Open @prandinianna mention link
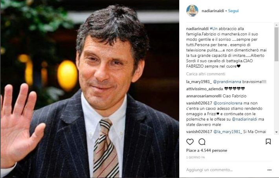The image size is (279, 178). point(227,82)
